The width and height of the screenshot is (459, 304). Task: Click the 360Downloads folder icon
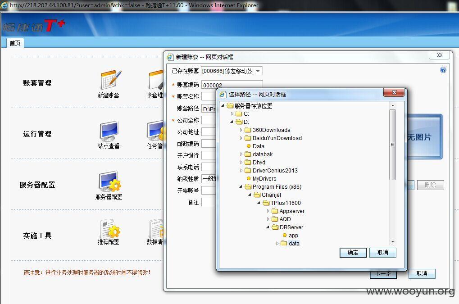point(248,130)
